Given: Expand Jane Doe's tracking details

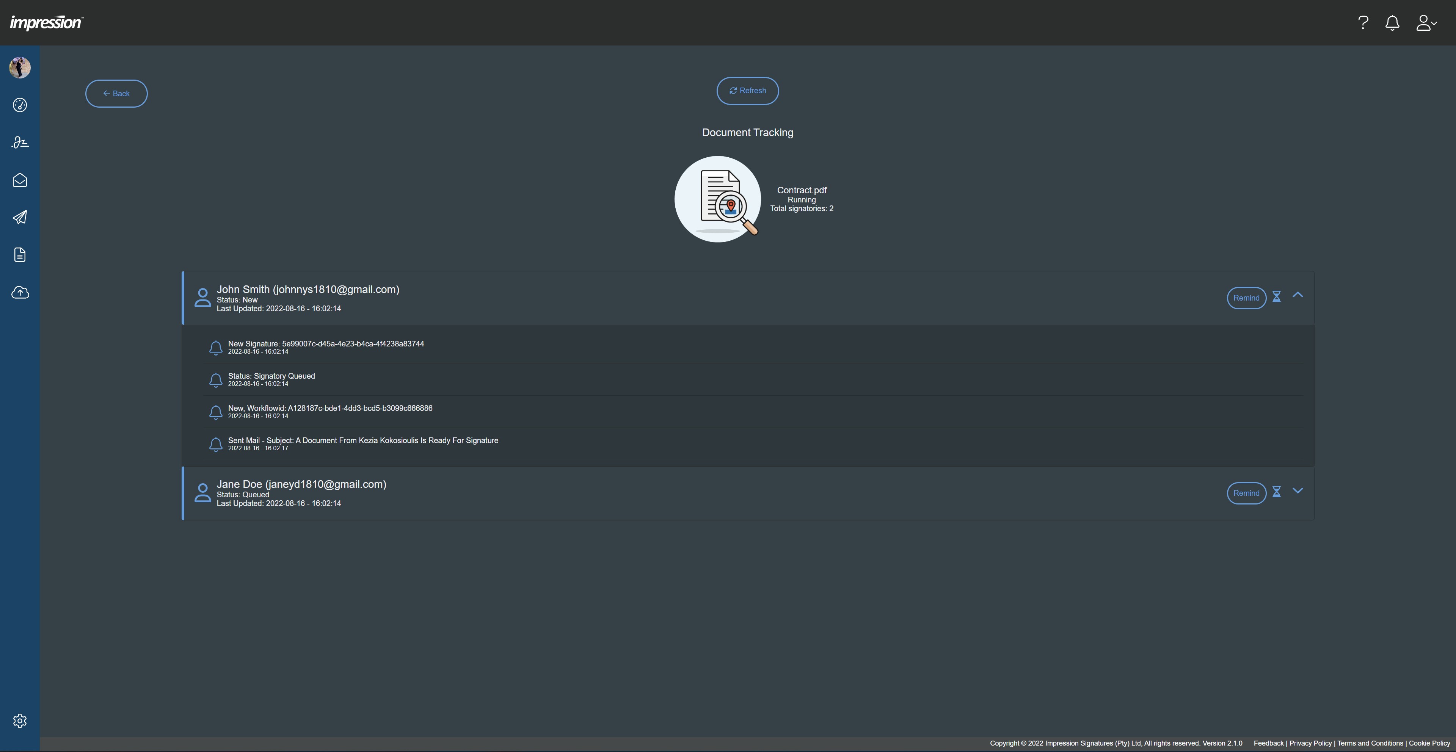Looking at the screenshot, I should pos(1298,490).
